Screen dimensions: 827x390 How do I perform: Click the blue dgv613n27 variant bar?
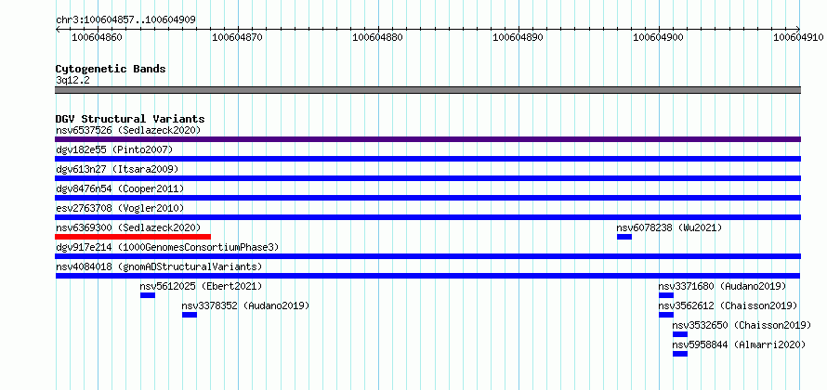(x=427, y=178)
